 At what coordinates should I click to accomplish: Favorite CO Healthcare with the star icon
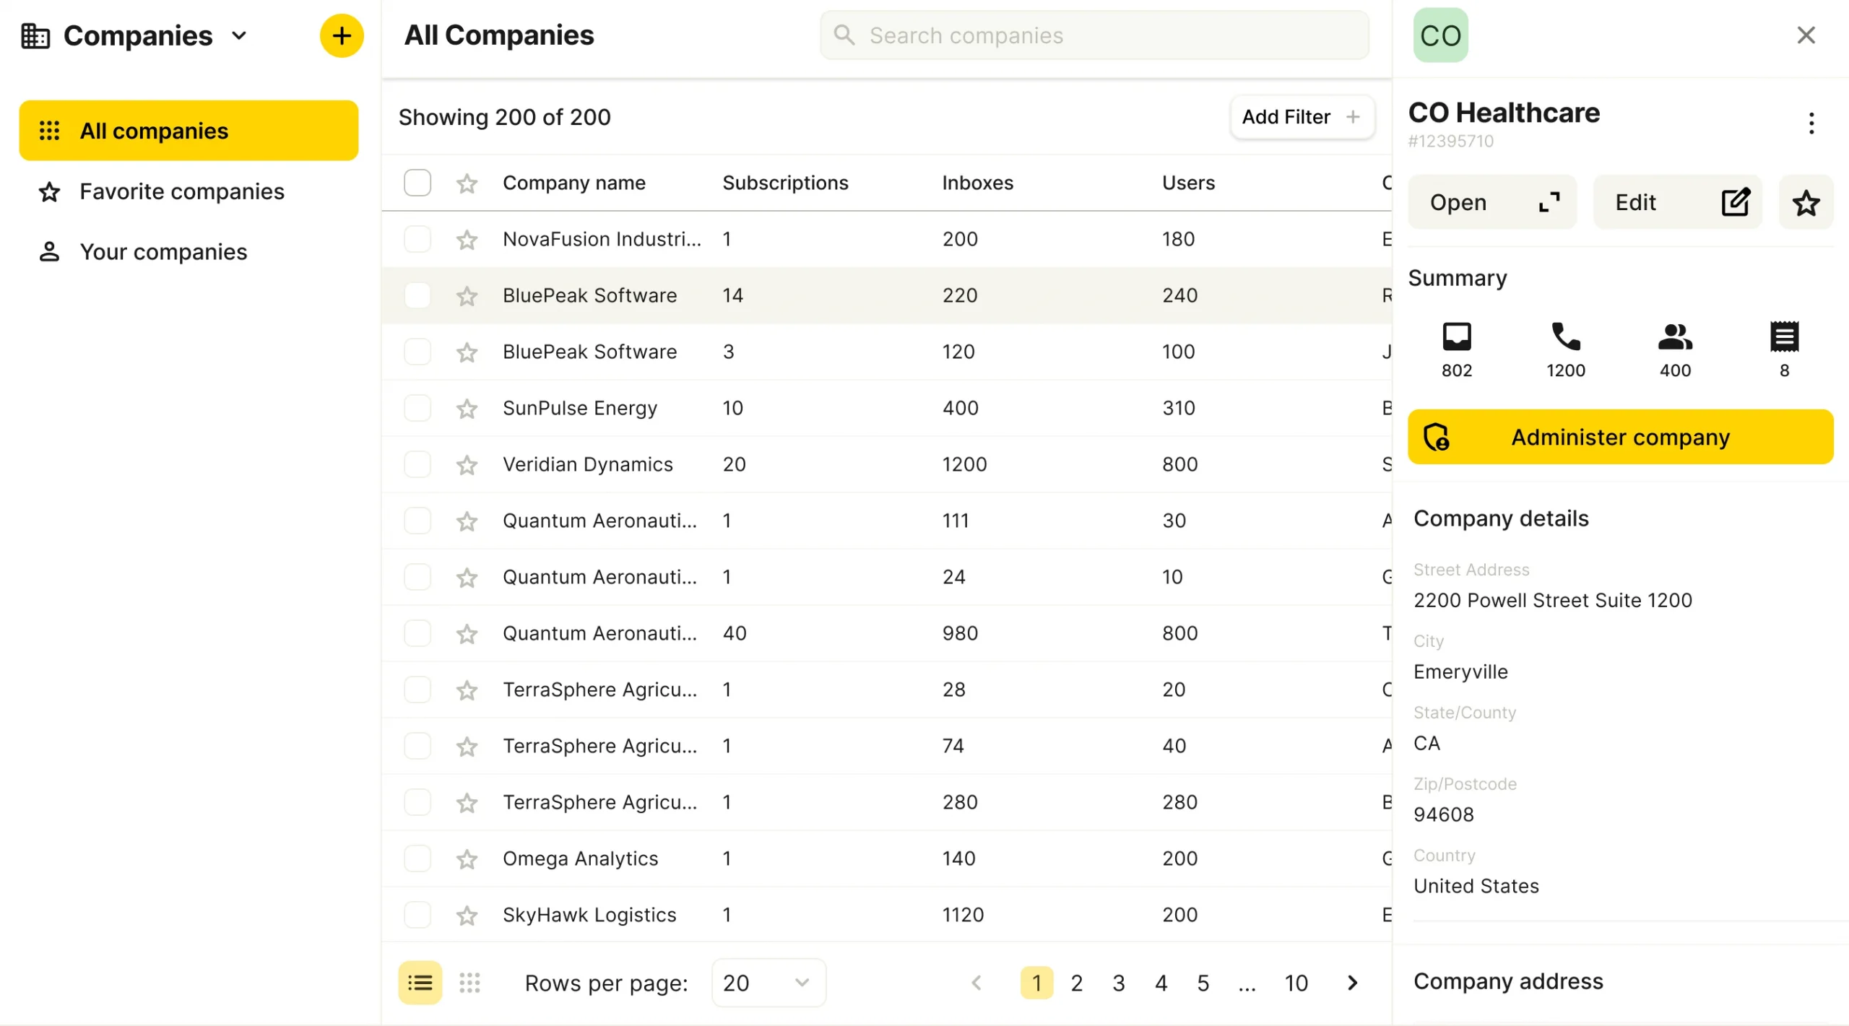(x=1806, y=203)
